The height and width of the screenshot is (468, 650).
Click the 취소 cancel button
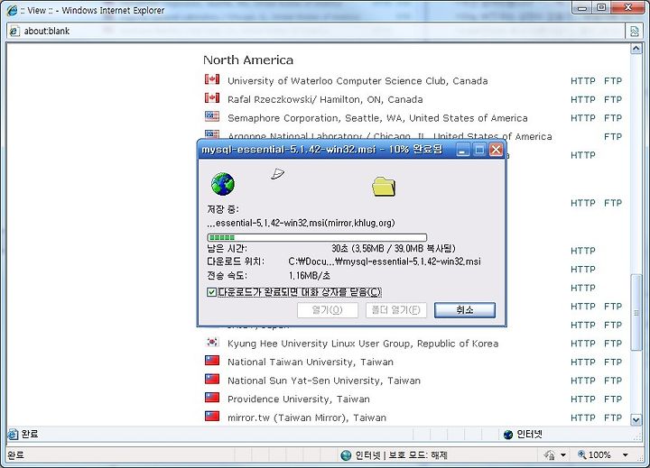[465, 310]
